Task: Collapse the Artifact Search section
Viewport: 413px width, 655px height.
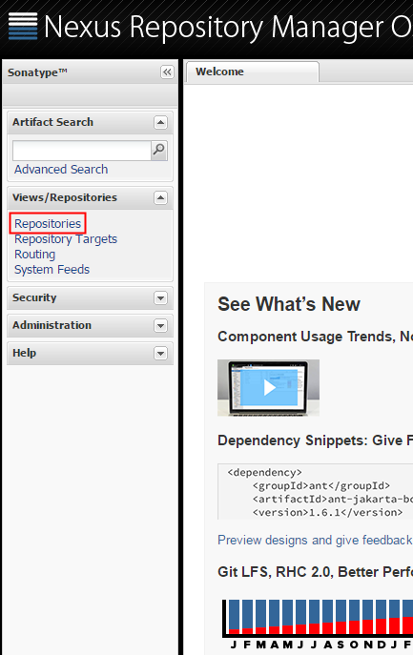Action: pos(160,122)
